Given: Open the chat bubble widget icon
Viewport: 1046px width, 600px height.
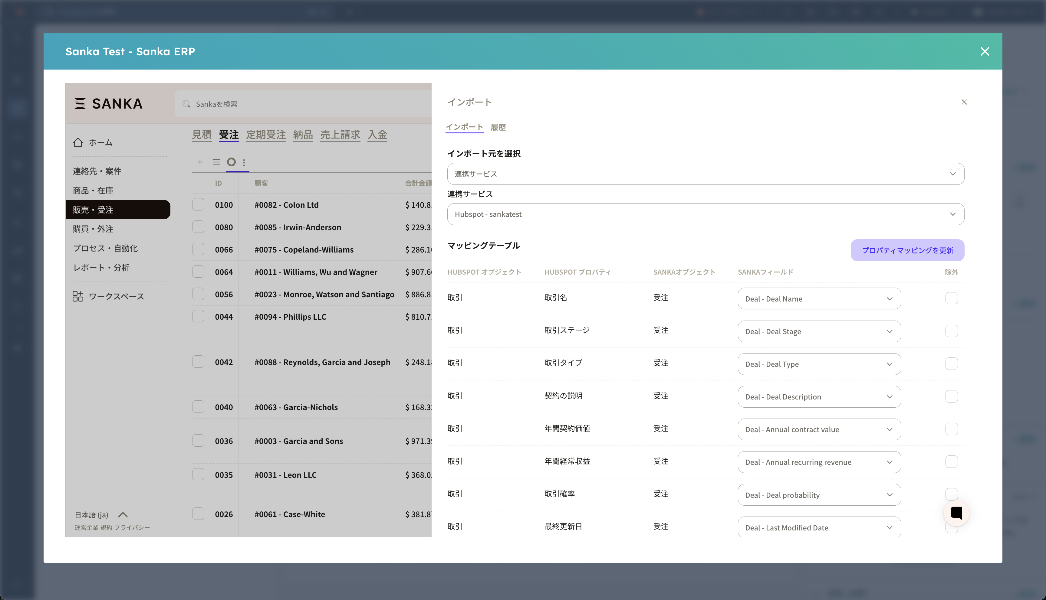Looking at the screenshot, I should (x=956, y=513).
